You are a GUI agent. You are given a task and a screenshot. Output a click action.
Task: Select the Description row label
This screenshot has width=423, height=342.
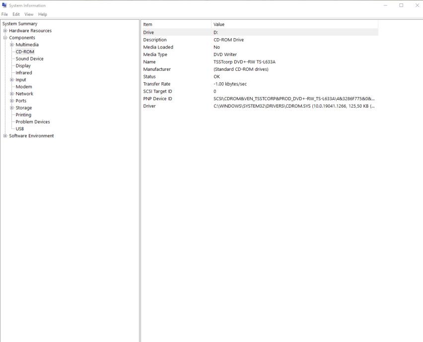pyautogui.click(x=155, y=40)
